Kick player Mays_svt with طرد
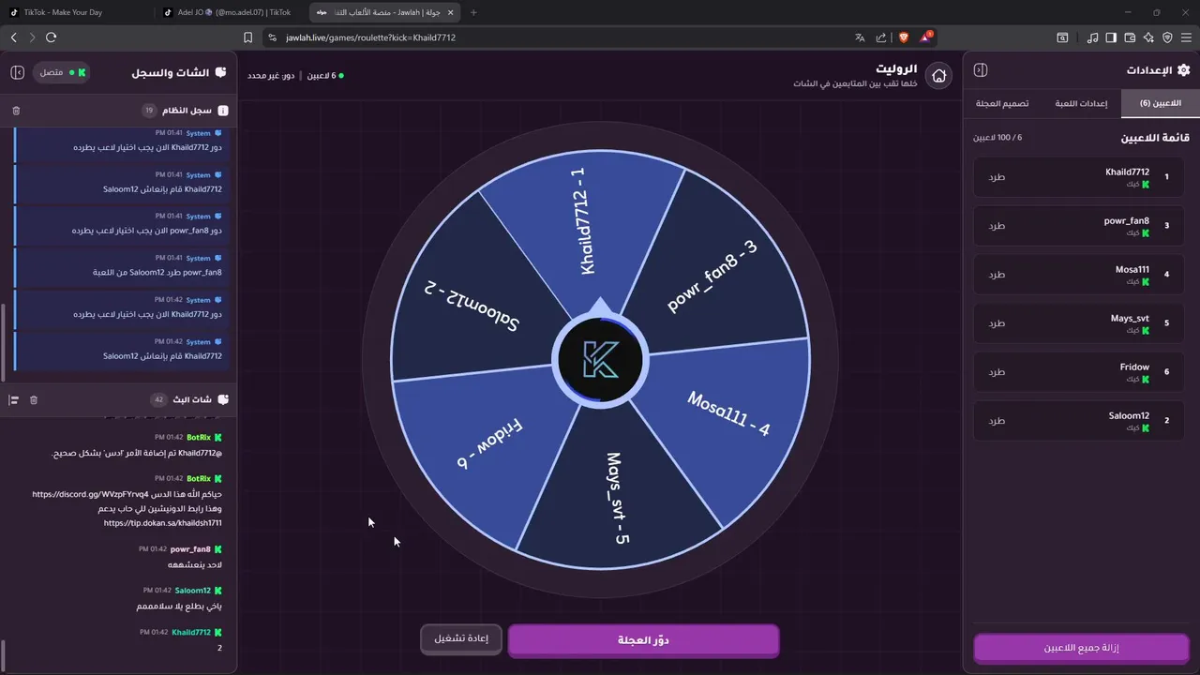 click(997, 323)
